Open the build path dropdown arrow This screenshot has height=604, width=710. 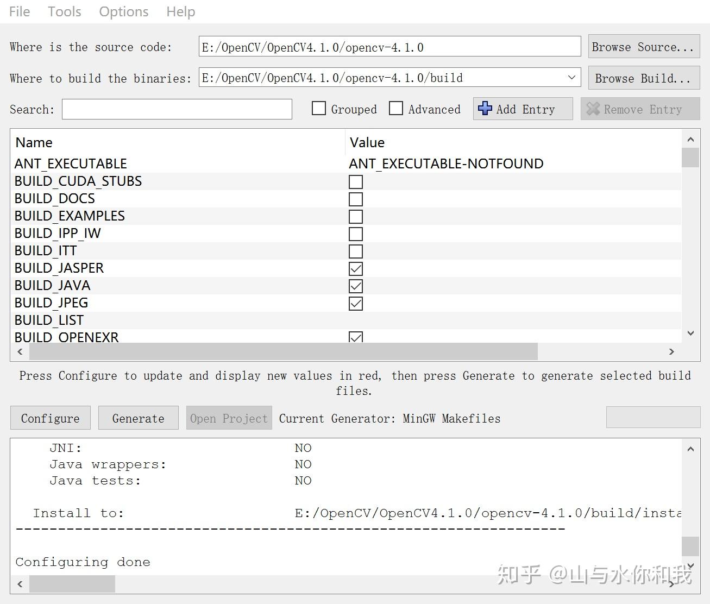[571, 77]
